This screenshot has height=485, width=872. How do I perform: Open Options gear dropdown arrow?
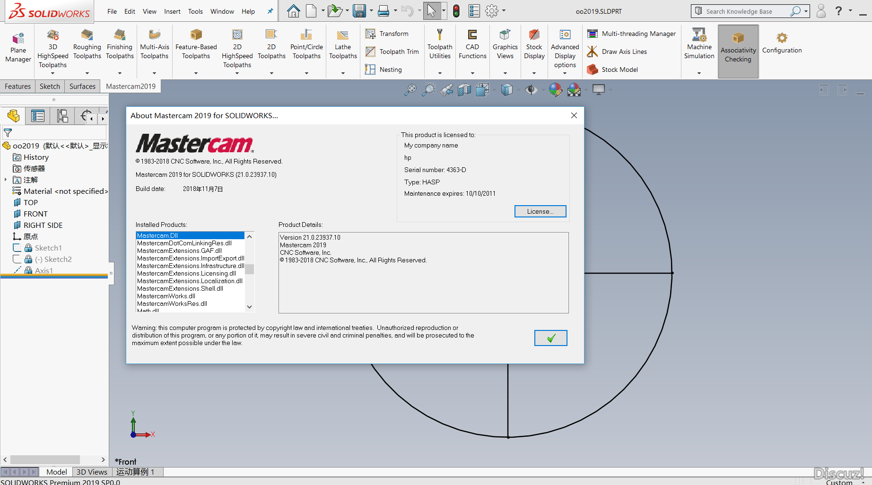coord(504,11)
